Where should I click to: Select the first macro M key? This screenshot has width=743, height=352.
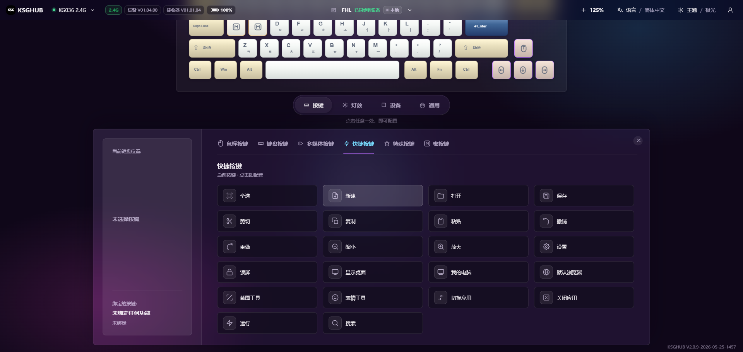[x=236, y=28]
